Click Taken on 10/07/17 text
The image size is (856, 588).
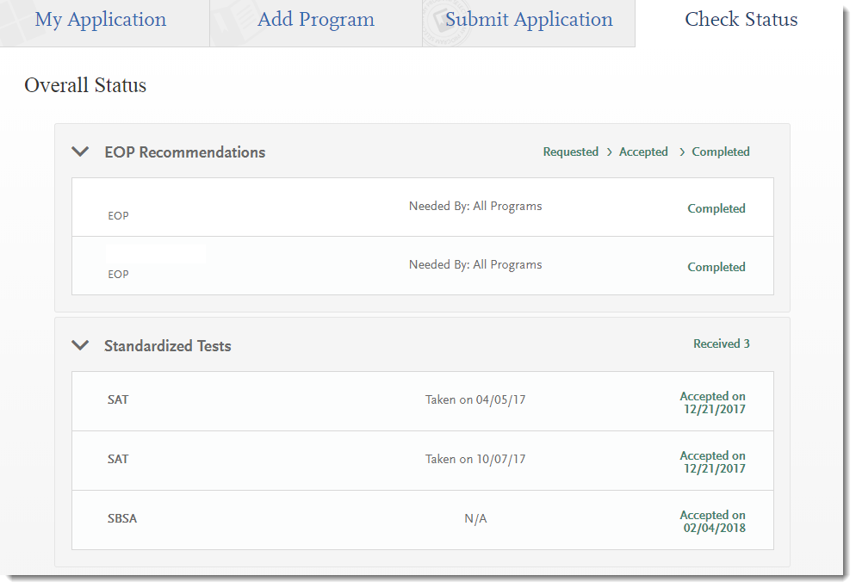[x=475, y=459]
